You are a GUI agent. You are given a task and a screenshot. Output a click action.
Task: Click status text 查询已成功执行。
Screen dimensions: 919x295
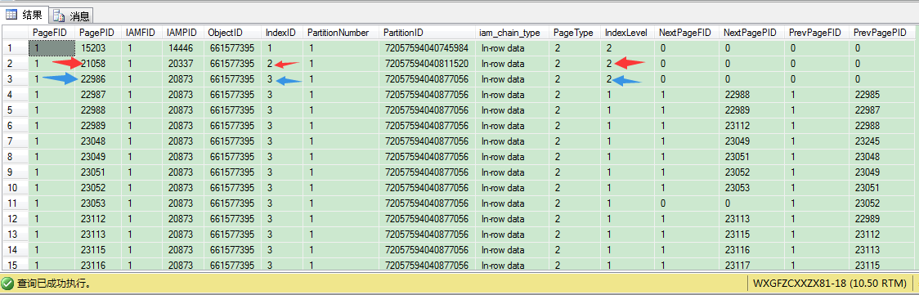(x=54, y=284)
